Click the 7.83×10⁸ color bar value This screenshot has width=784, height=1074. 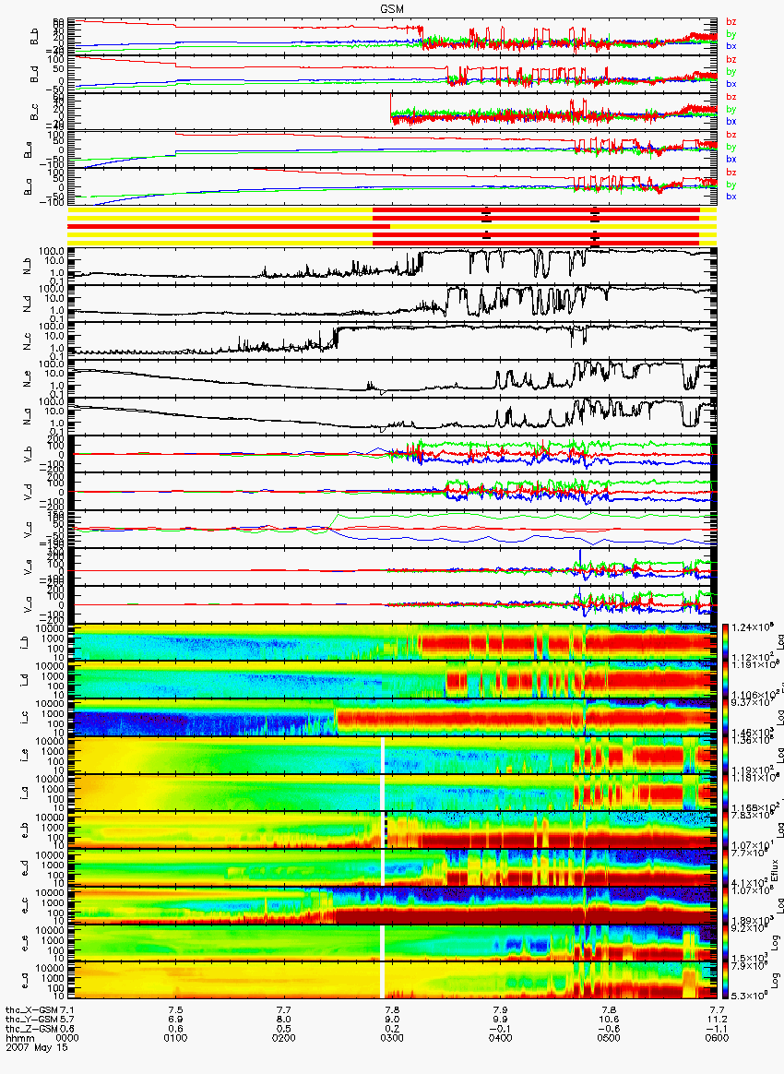pyautogui.click(x=754, y=815)
